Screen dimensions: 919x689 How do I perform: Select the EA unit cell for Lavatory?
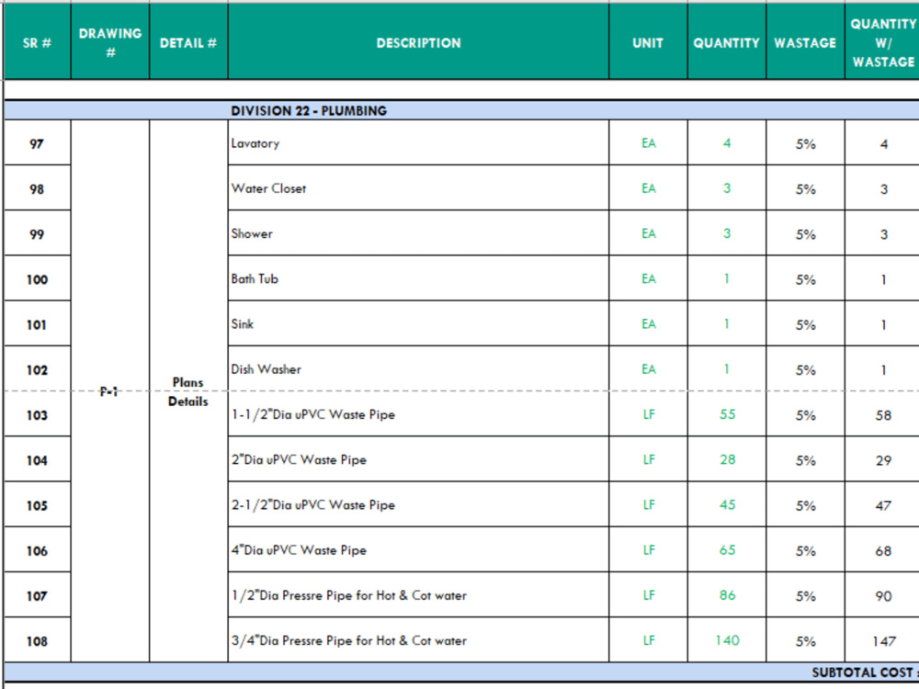click(x=648, y=143)
